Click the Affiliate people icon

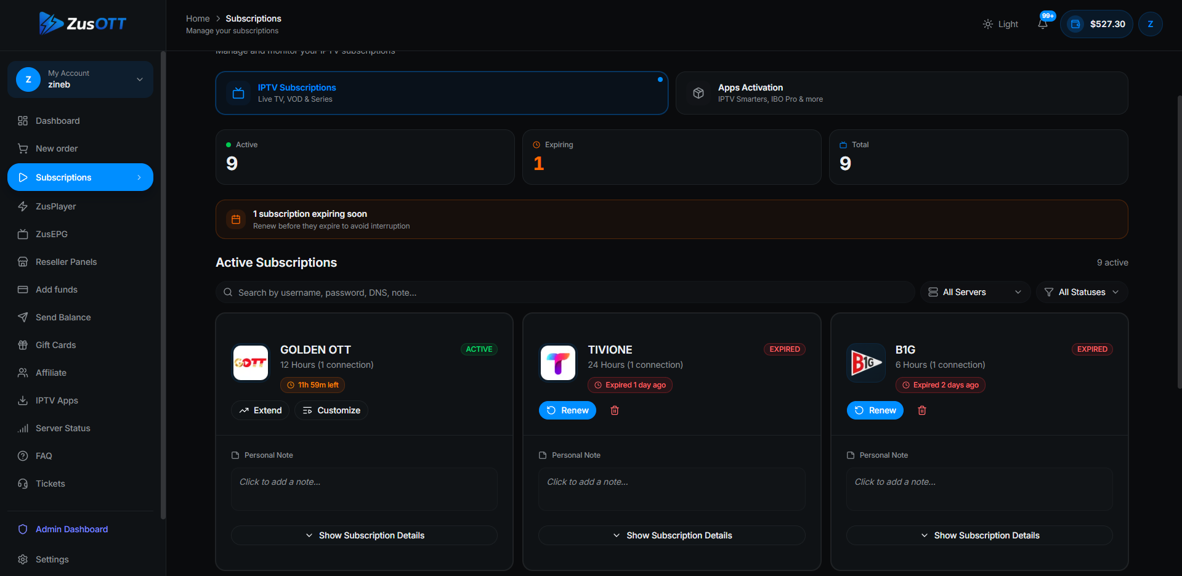[23, 373]
